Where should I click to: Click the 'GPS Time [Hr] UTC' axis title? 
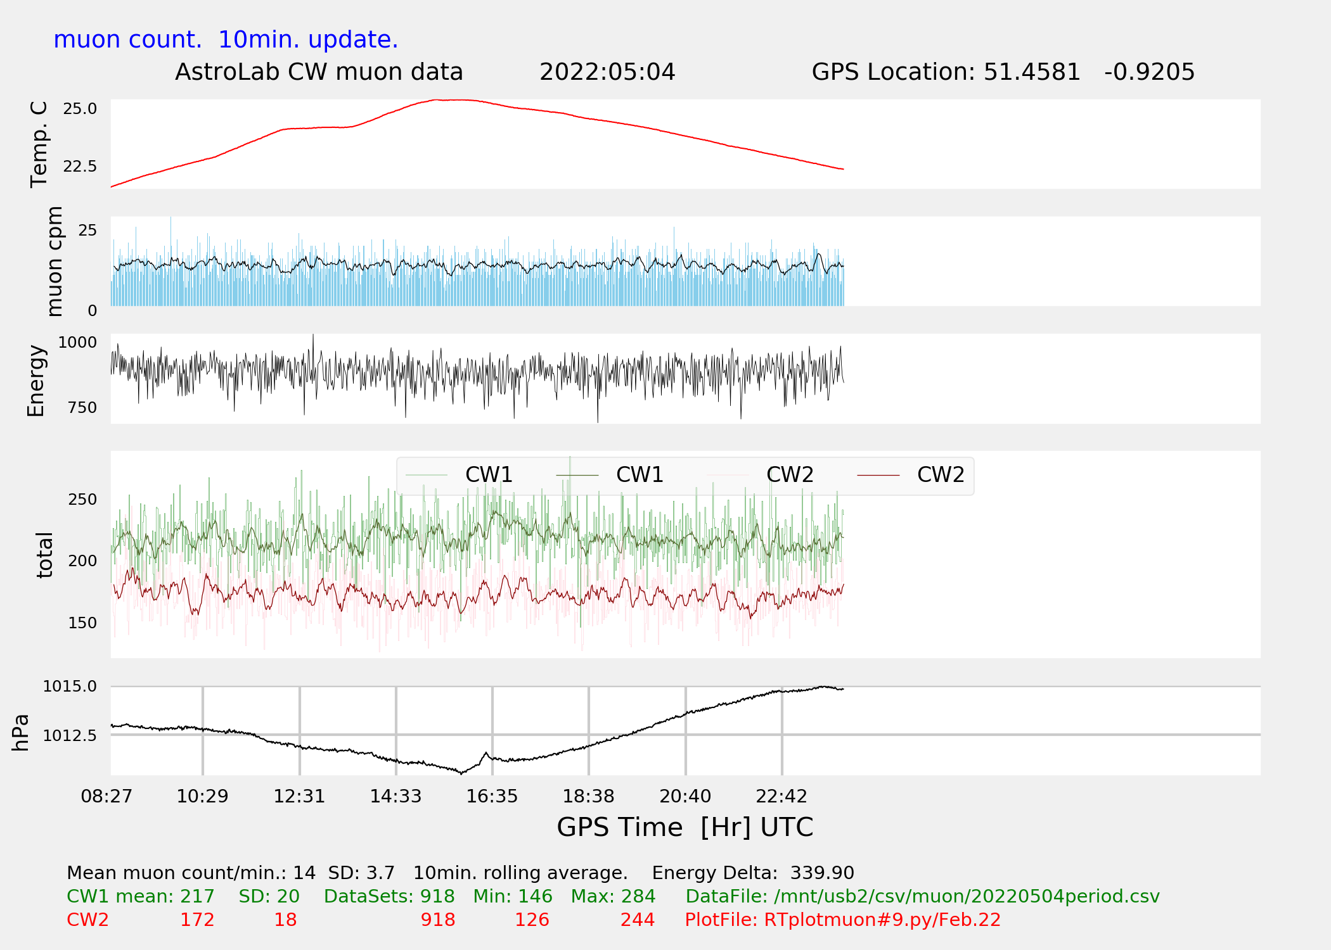click(x=685, y=827)
